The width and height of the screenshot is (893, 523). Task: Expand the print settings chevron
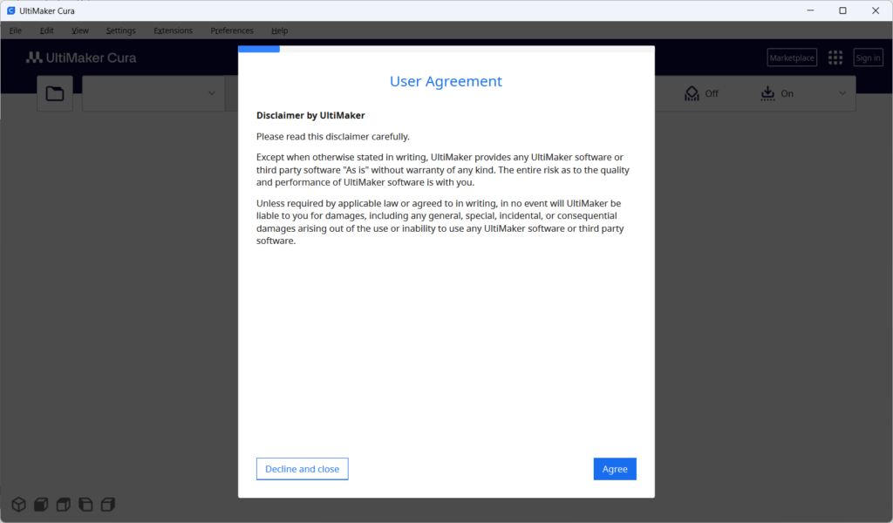pos(842,93)
